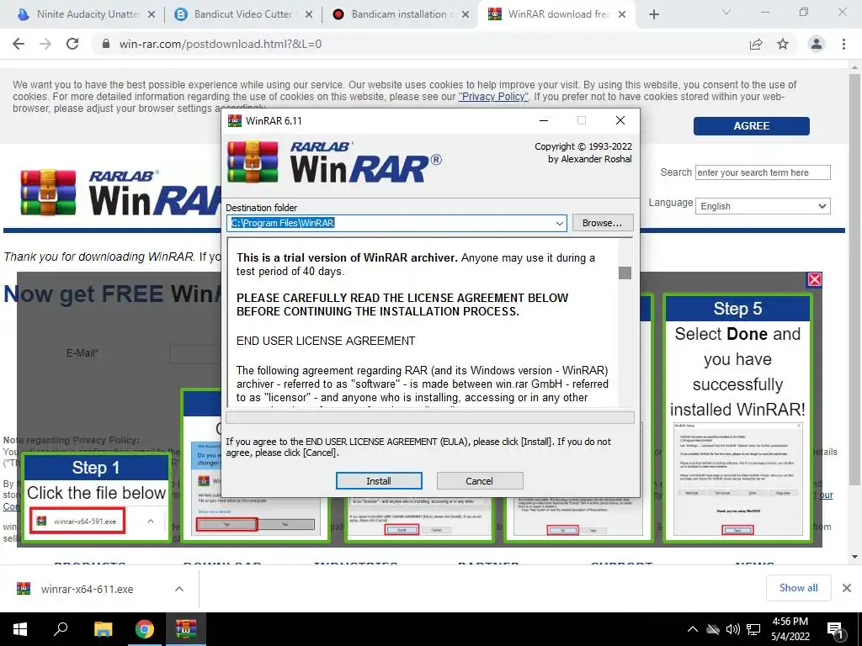The height and width of the screenshot is (646, 862).
Task: Go back with the browser back arrow
Action: [19, 44]
